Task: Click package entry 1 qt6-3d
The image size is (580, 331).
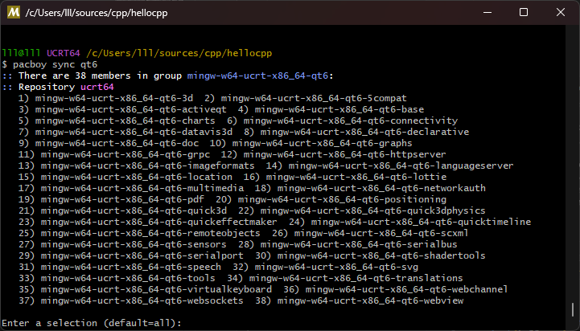Action: pyautogui.click(x=106, y=98)
